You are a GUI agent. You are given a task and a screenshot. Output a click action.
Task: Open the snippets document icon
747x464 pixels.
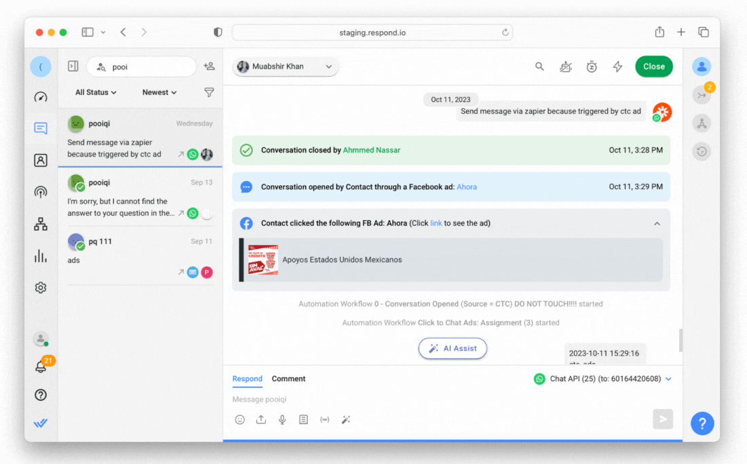[x=303, y=420]
